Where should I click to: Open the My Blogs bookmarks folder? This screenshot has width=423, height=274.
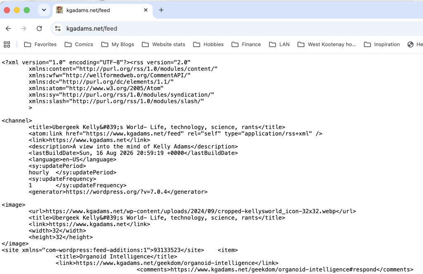[118, 44]
